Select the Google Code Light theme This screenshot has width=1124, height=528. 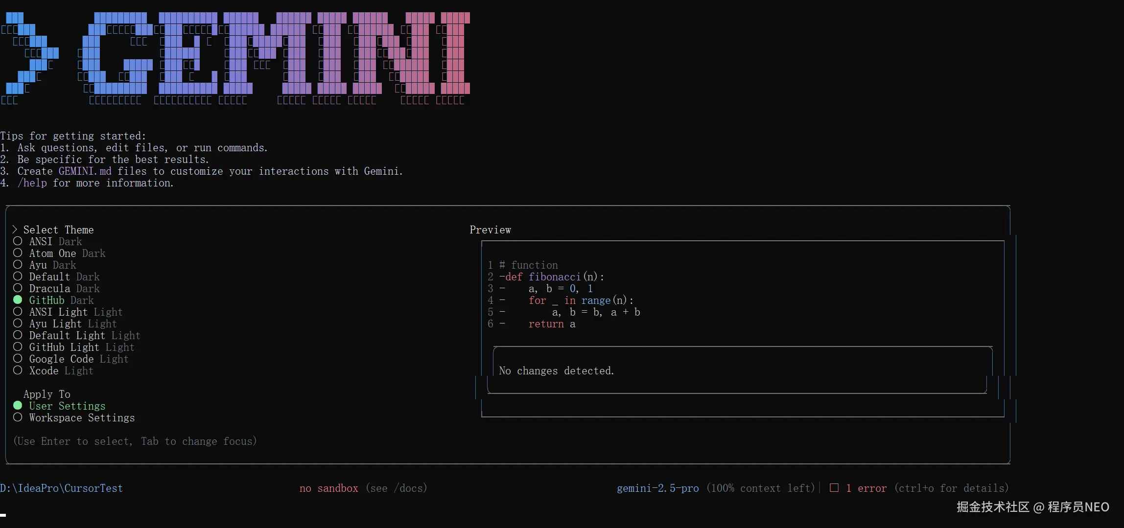click(x=71, y=359)
